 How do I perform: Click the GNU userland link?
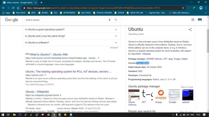click(140, 71)
